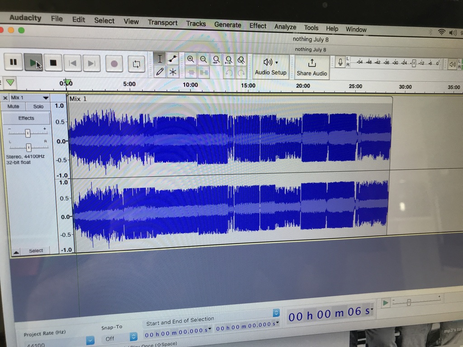463x347 pixels.
Task: Click the green Play button
Action: point(33,62)
